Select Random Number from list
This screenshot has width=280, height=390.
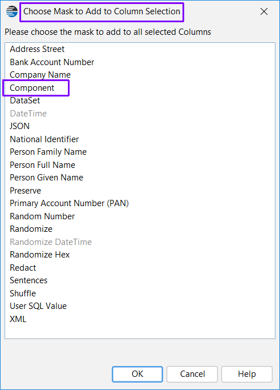click(42, 216)
